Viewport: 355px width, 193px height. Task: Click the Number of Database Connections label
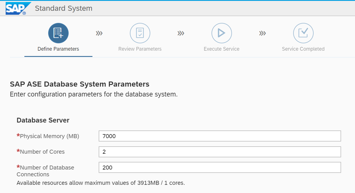pyautogui.click(x=45, y=171)
